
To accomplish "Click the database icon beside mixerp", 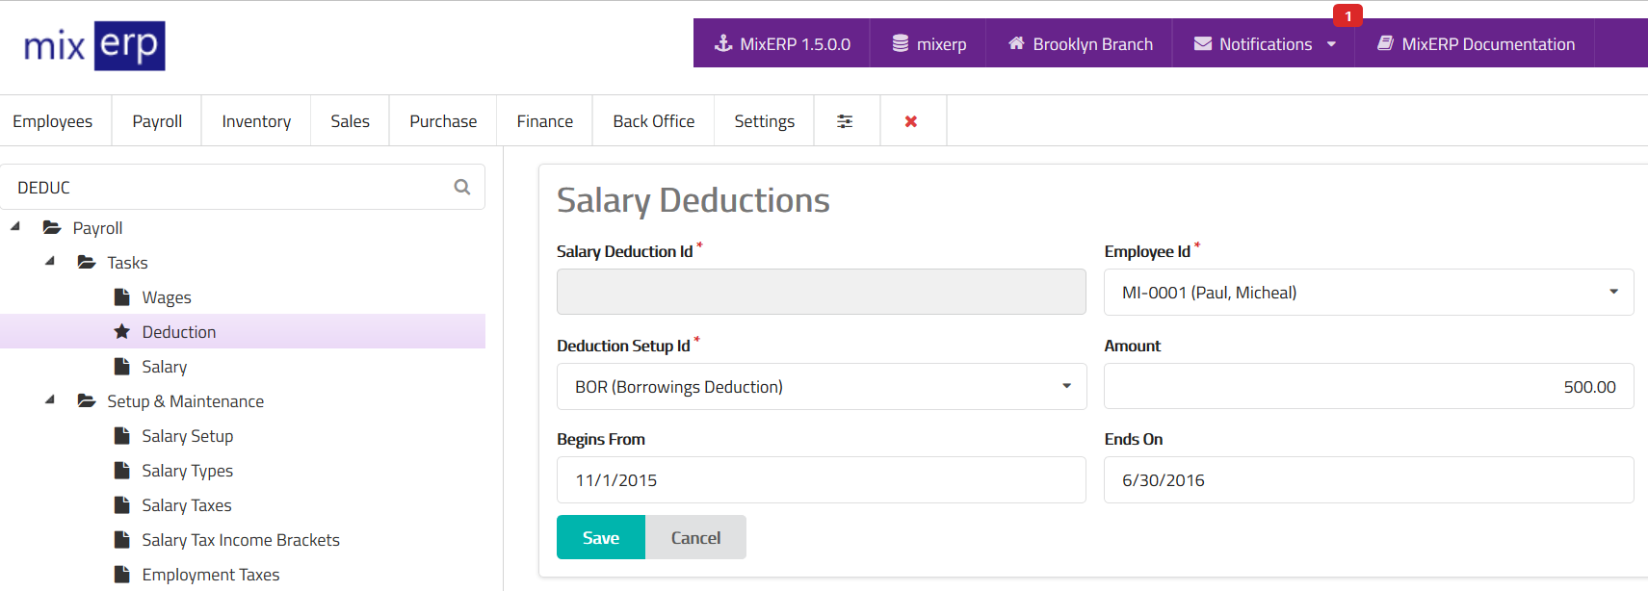I will click(901, 43).
